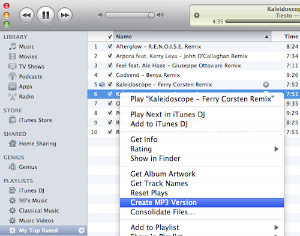Uncheck track number 8 checkbox
The image size is (300, 236).
[x=110, y=113]
